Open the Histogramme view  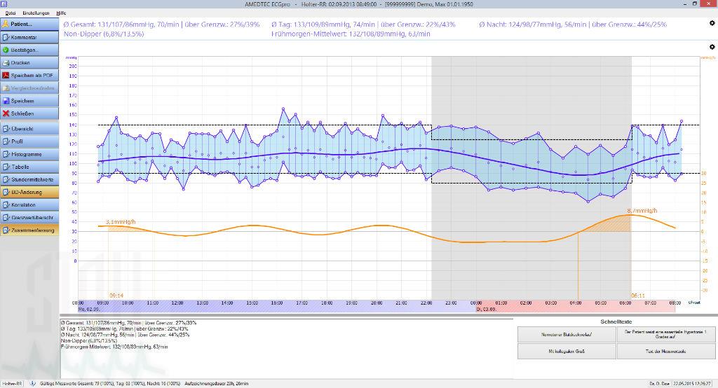pyautogui.click(x=28, y=154)
